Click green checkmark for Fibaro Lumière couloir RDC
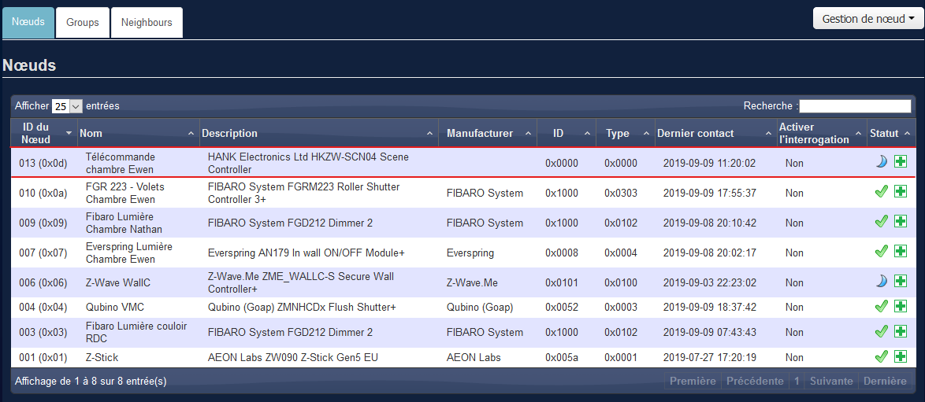The width and height of the screenshot is (925, 402). click(x=882, y=331)
